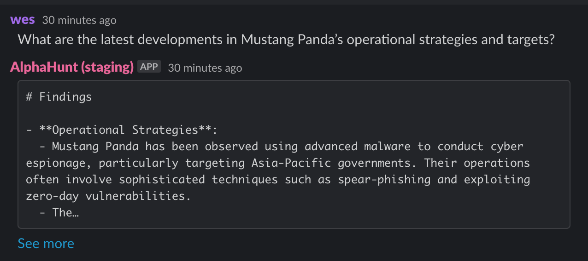Open the AlphaHunt (staging) app profile
The image size is (588, 261).
click(72, 67)
